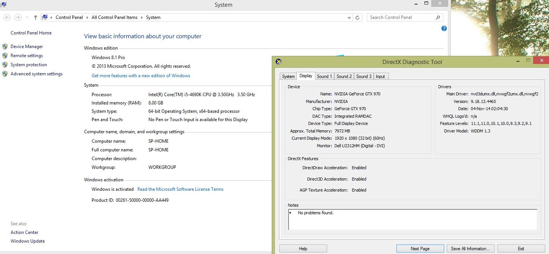Click the back arrow in System window
This screenshot has height=254, width=549.
(x=7, y=17)
